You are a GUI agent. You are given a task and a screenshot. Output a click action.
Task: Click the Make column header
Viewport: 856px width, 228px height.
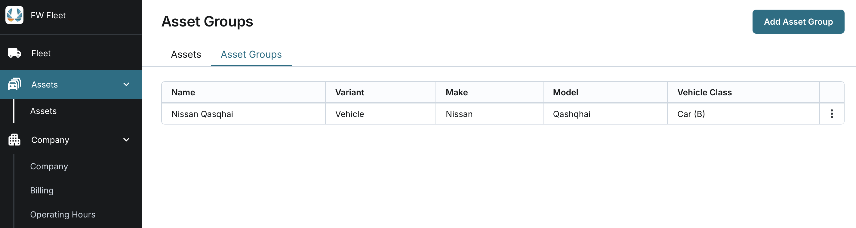click(456, 92)
